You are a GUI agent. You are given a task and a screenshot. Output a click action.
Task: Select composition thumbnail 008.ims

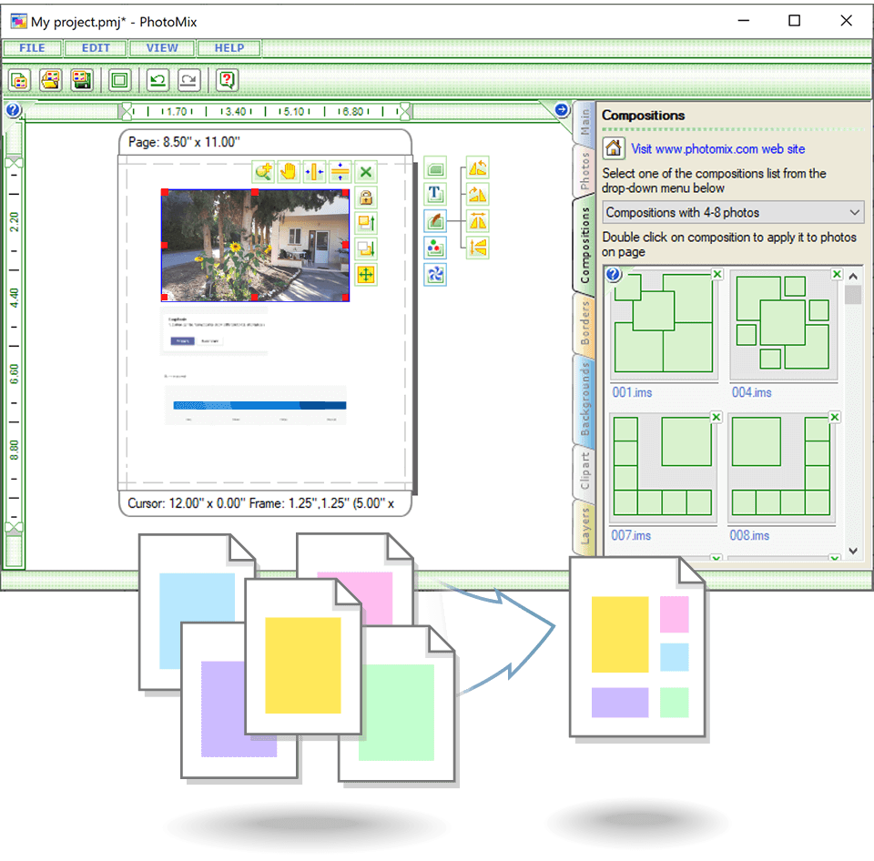tap(782, 468)
